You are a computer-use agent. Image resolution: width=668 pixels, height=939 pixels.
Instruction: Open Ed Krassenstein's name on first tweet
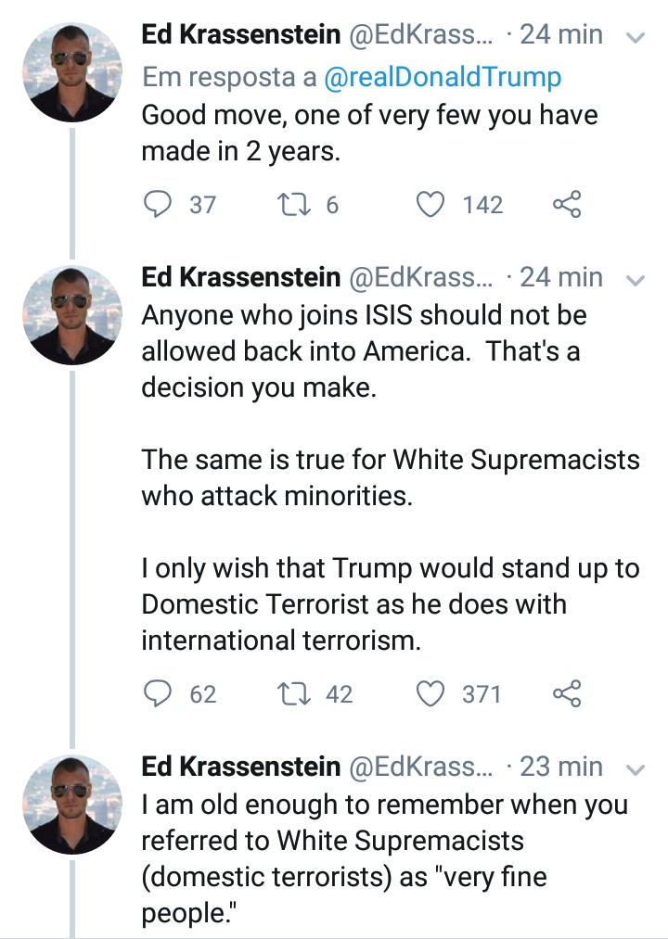click(x=241, y=34)
